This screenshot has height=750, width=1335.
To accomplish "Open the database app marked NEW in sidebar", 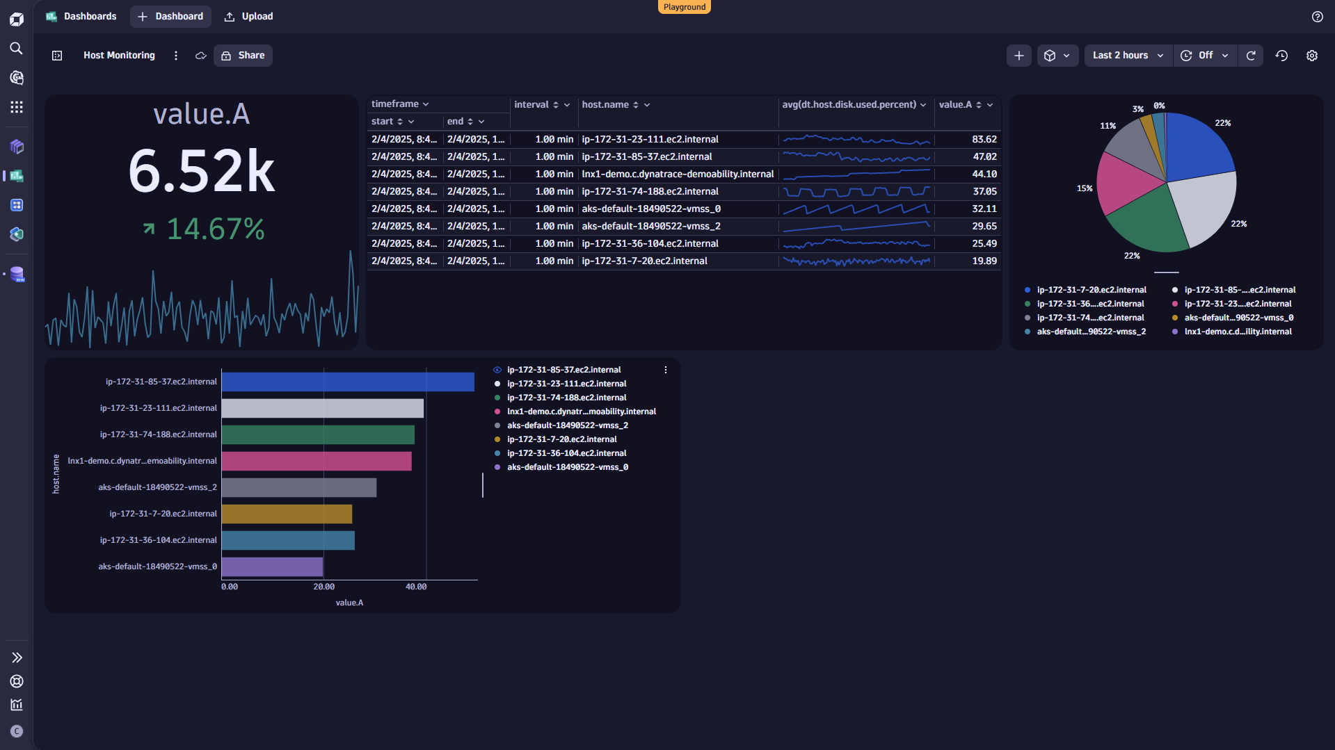I will tap(16, 274).
